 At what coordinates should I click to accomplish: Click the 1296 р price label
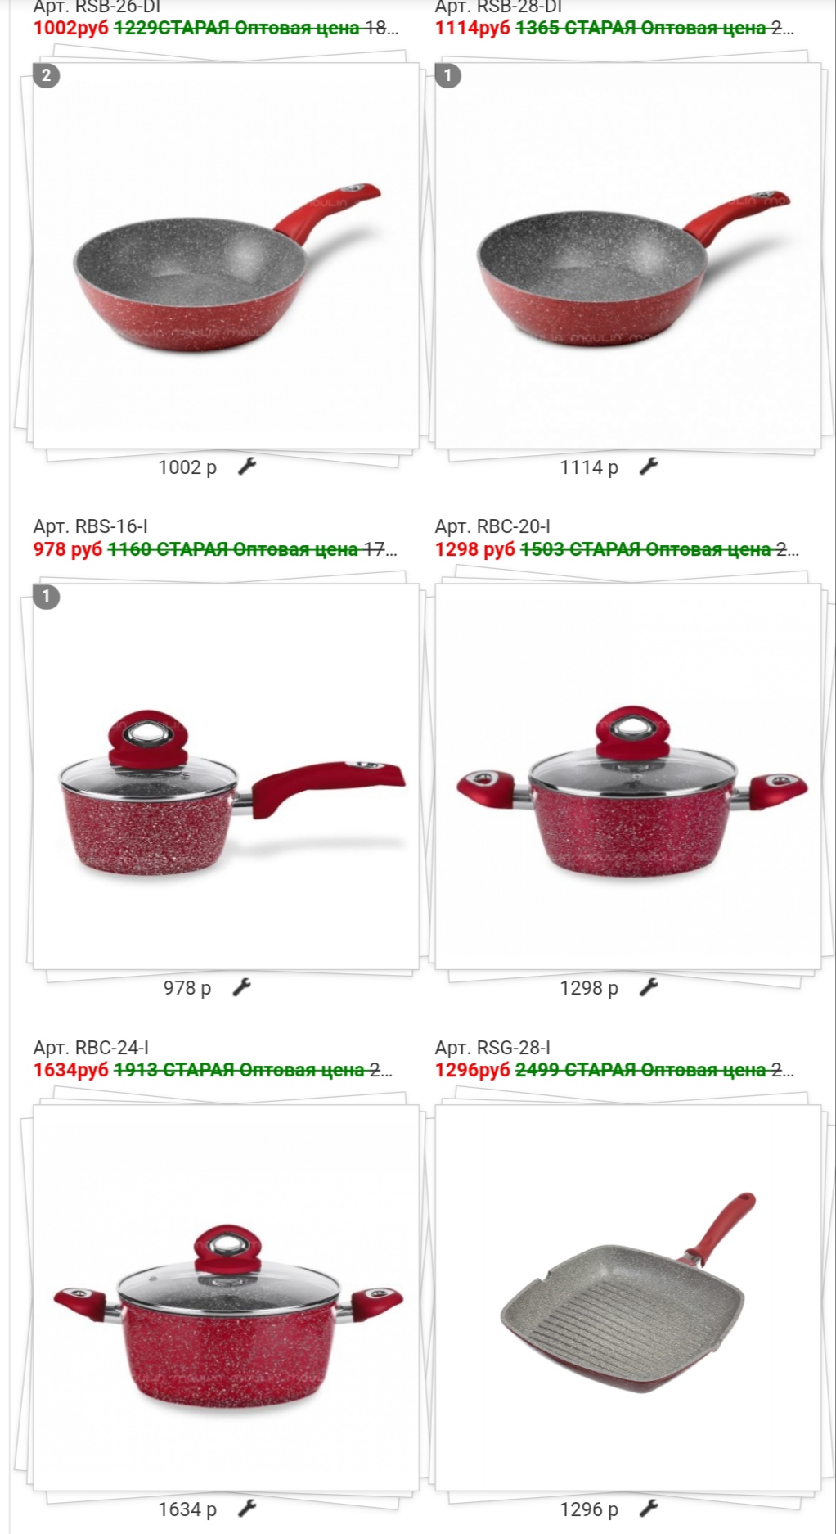589,1509
